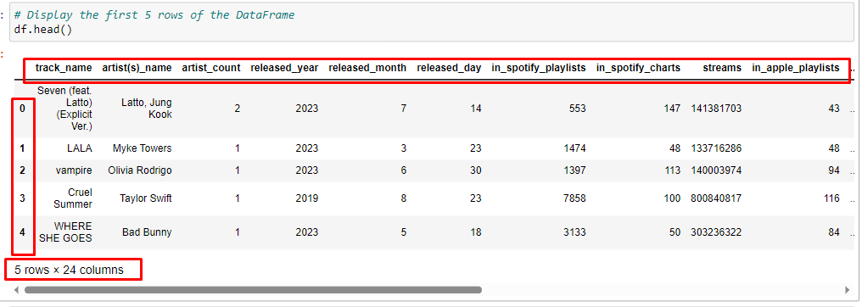The image size is (862, 307).
Task: Click the '5 rows × 24 columns' summary text
Action: [70, 270]
